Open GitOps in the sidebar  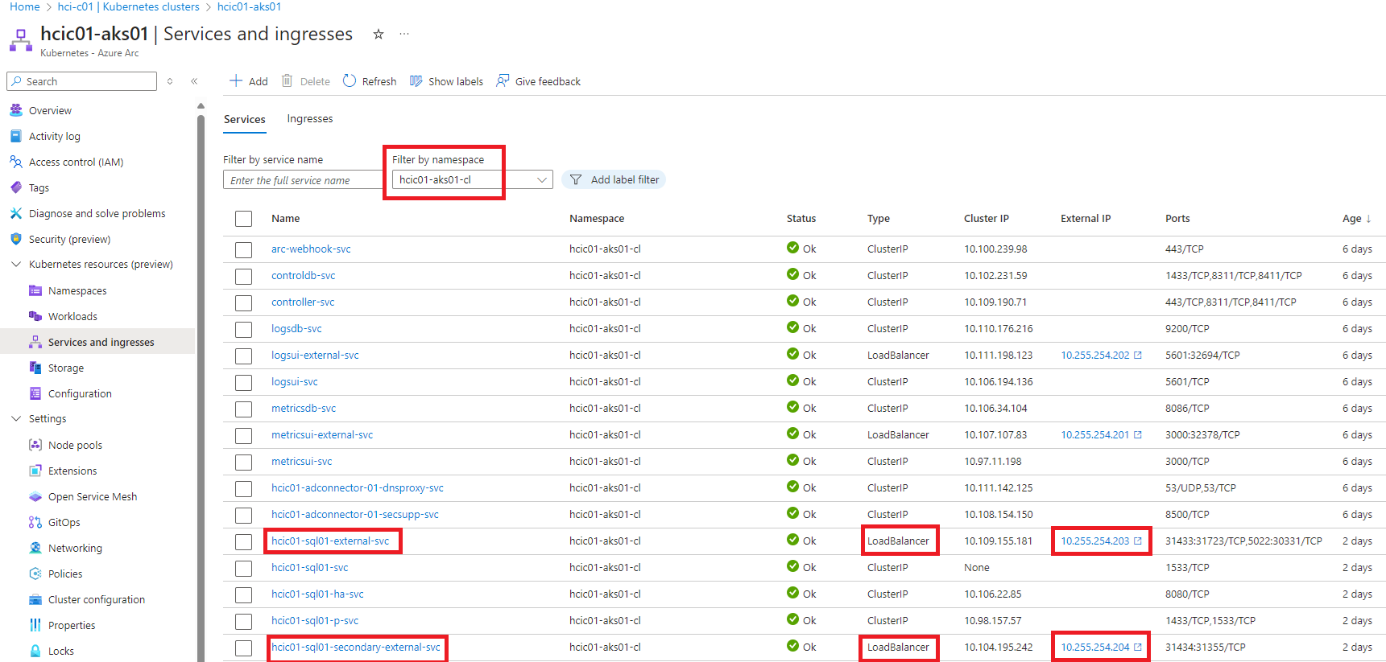64,522
